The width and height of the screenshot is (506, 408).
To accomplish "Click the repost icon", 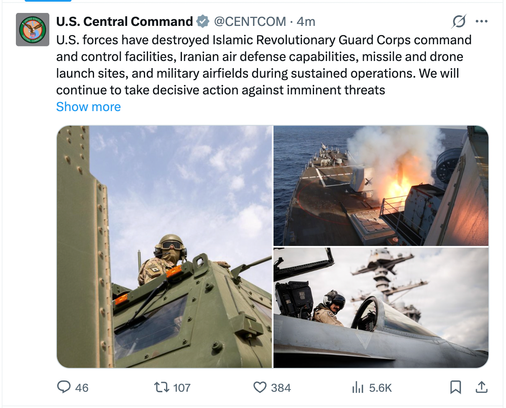I will click(x=161, y=388).
